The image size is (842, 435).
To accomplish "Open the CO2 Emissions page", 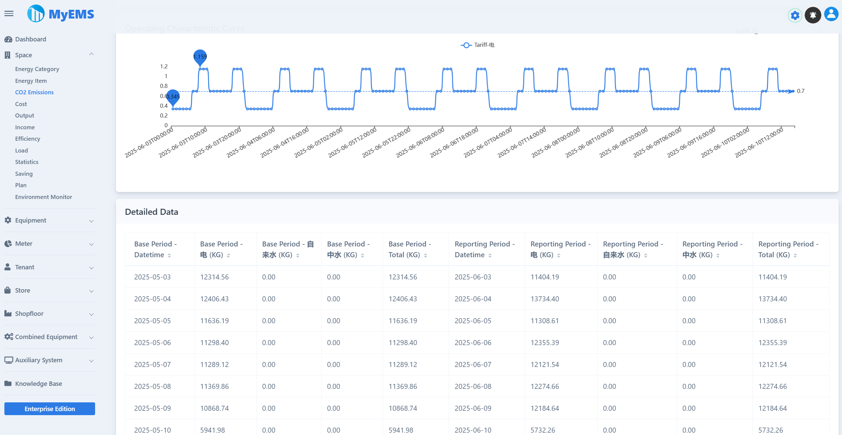I will (x=34, y=92).
